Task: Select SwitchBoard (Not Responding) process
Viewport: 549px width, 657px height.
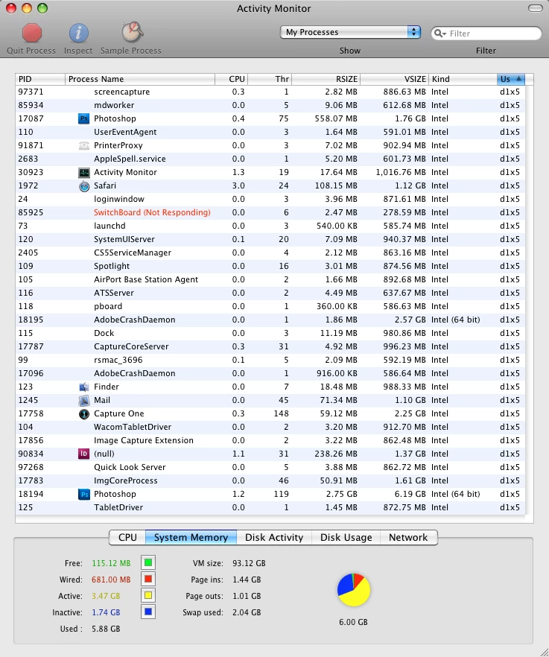Action: pos(270,212)
